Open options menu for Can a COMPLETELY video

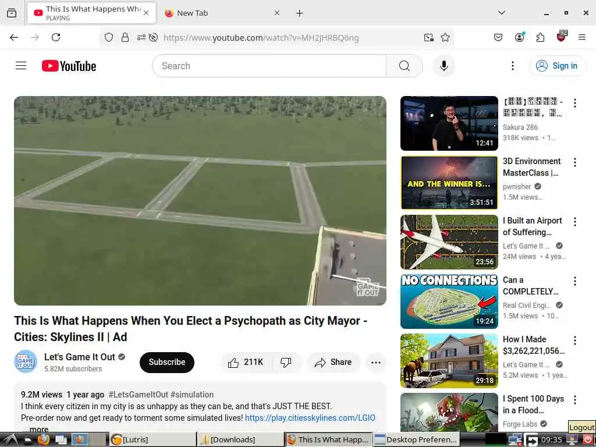pyautogui.click(x=574, y=281)
